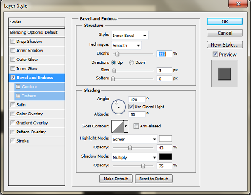Tick the Gradient Overlay checkbox
This screenshot has width=251, height=195.
(13, 123)
